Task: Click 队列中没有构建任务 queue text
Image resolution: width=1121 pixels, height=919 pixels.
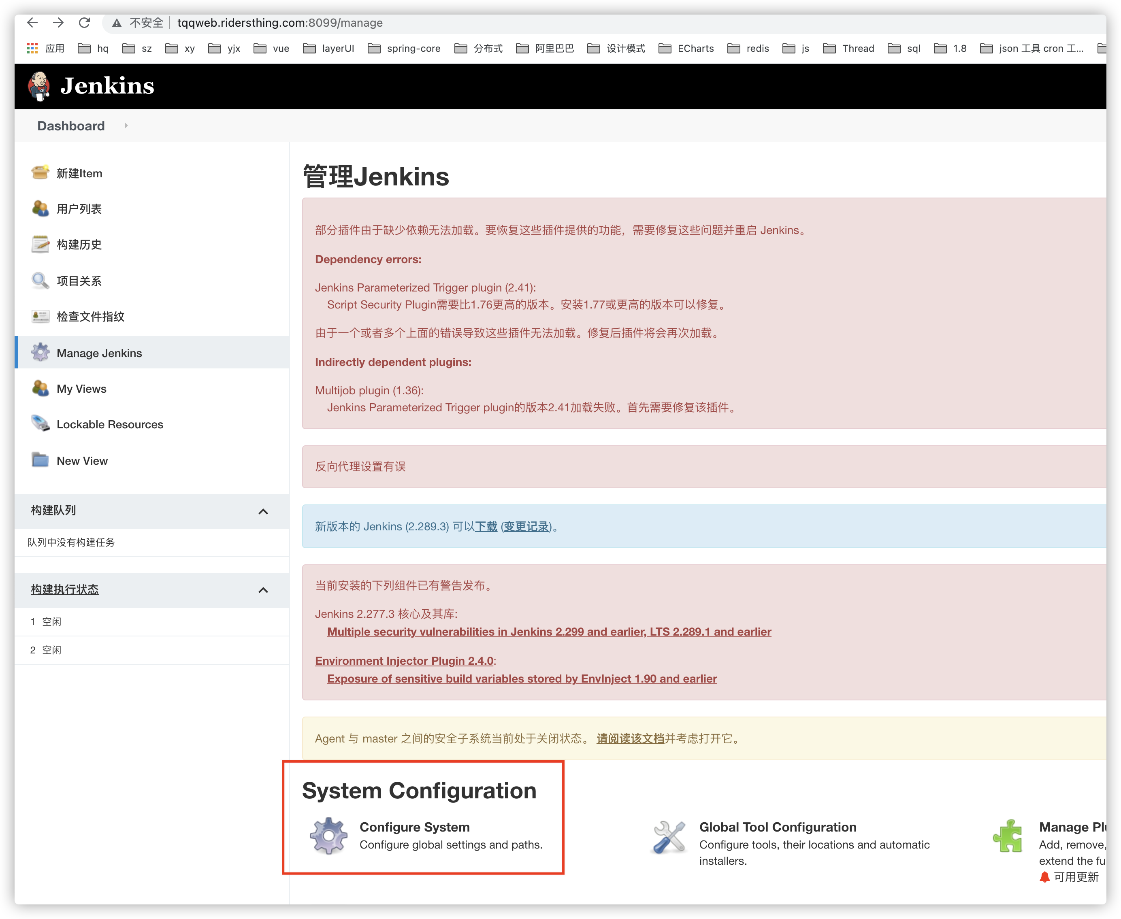Action: tap(72, 542)
